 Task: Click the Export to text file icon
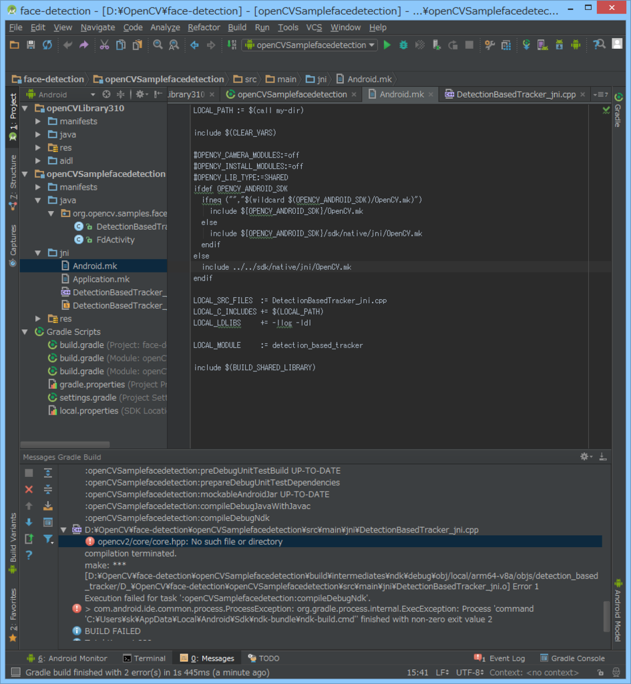[29, 539]
